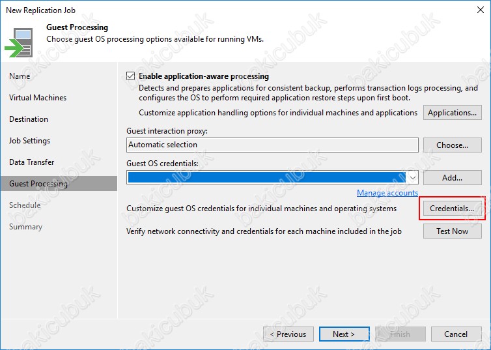491x350 pixels.
Task: Click the Guest interaction proxy field
Action: click(x=272, y=145)
